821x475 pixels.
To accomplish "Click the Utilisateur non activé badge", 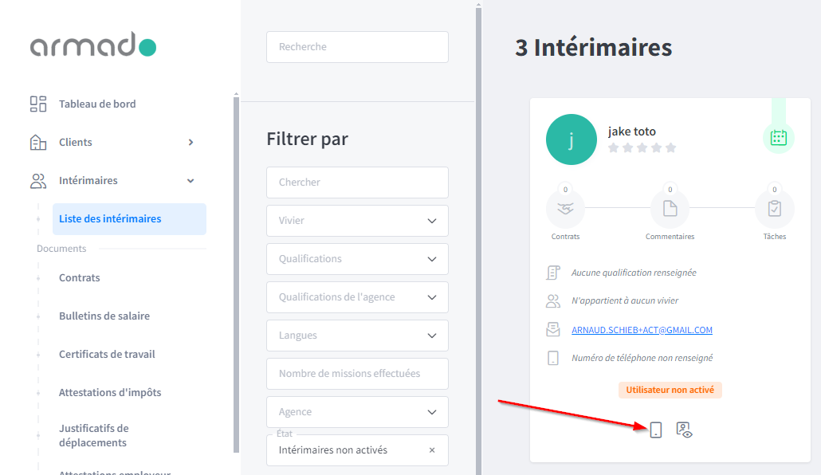I will click(x=670, y=390).
